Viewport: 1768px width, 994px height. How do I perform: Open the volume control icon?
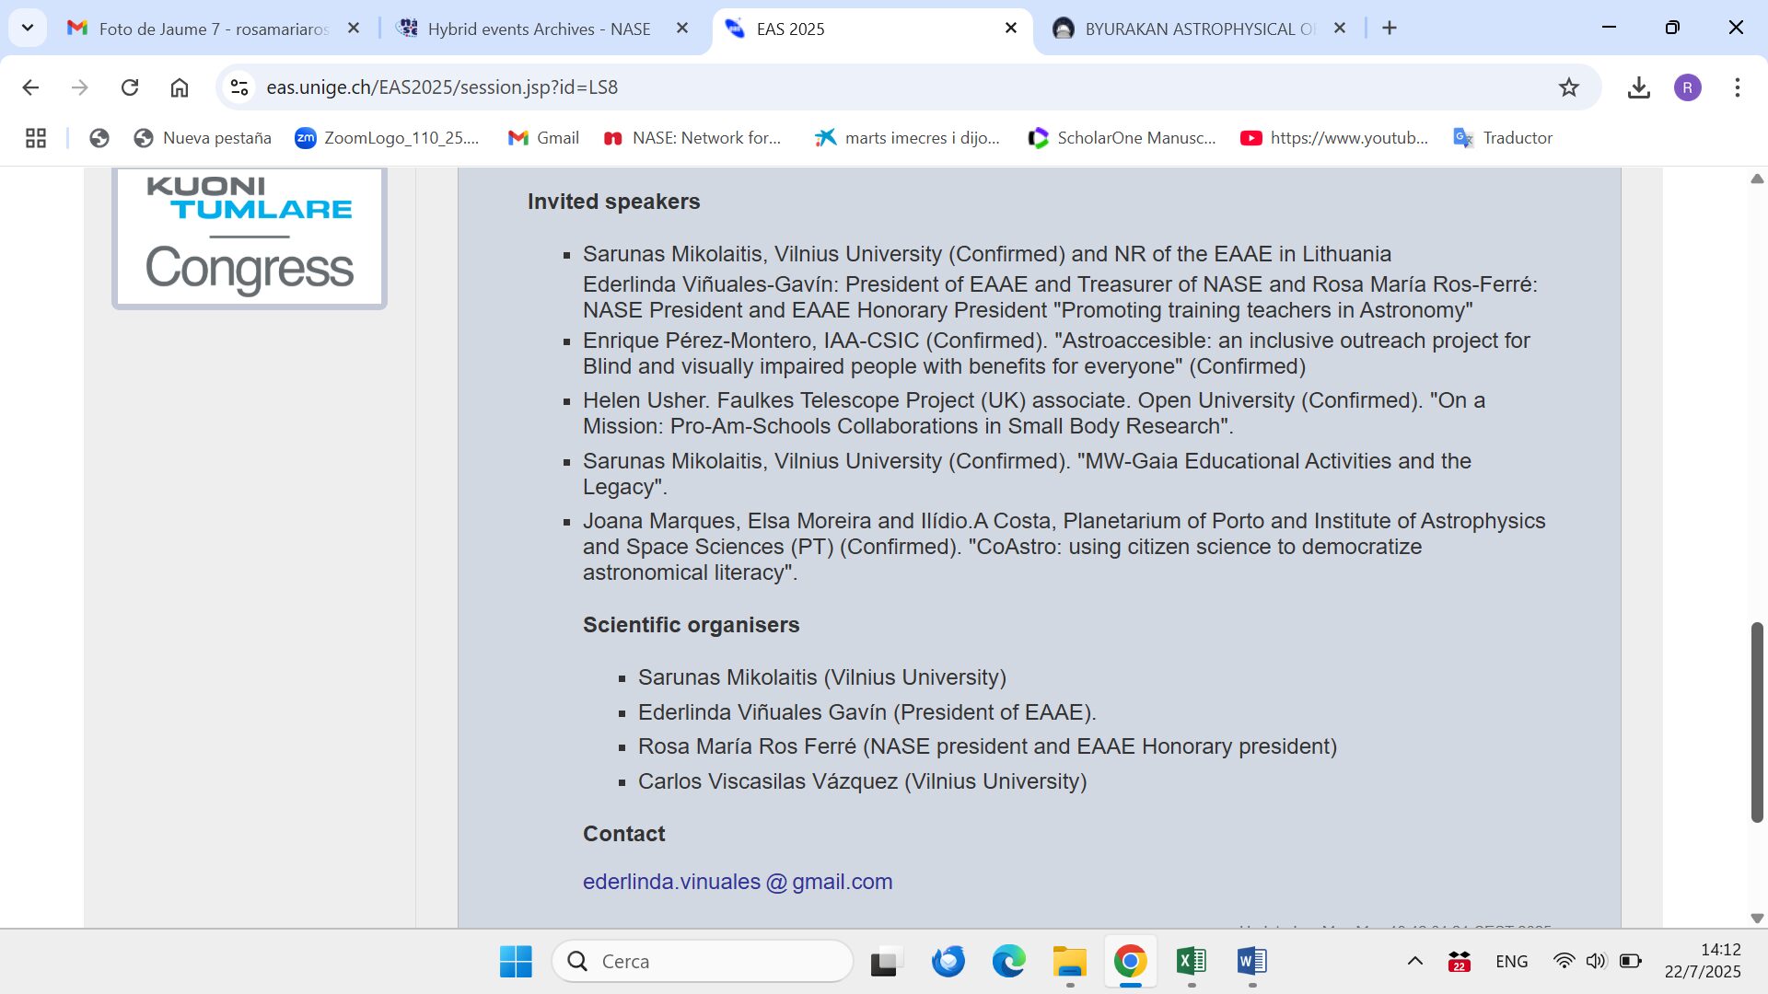(1596, 962)
